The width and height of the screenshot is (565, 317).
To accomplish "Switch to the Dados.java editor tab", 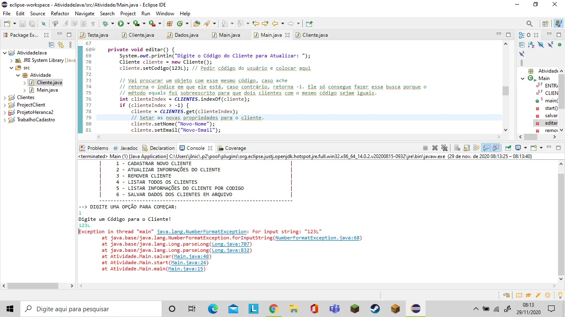I will click(x=186, y=35).
